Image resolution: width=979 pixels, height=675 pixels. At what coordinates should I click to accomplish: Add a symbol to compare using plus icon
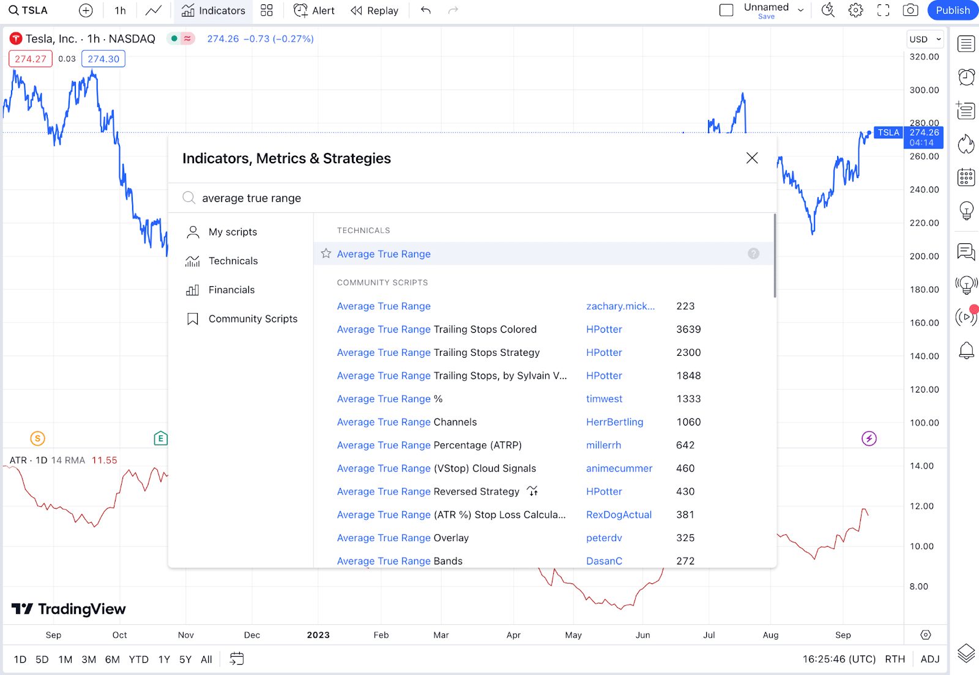click(x=86, y=10)
